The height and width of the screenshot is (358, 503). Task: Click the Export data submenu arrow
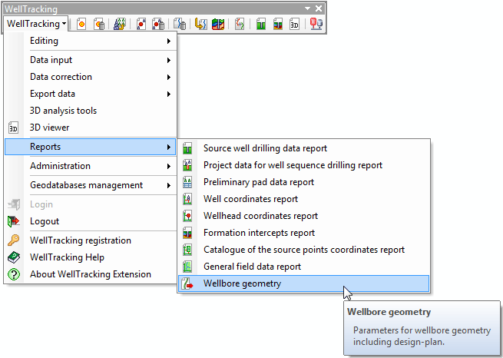(169, 94)
